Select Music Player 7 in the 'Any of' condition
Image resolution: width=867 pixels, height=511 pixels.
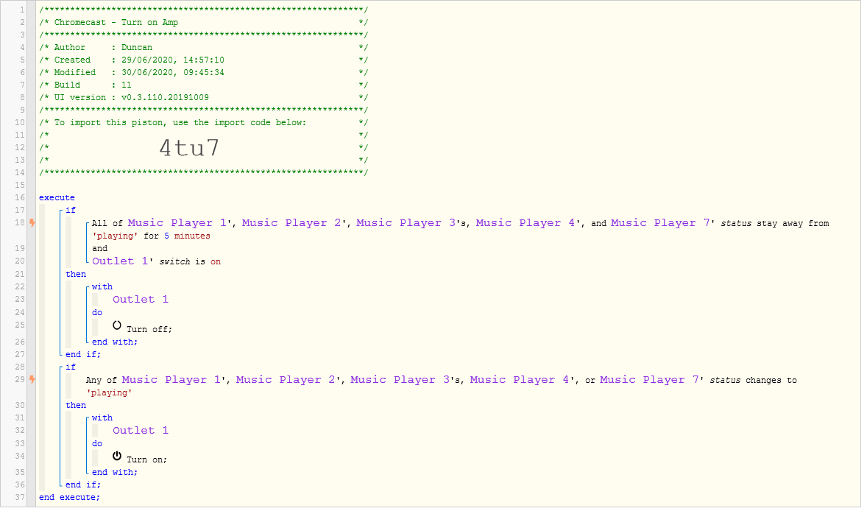[649, 380]
